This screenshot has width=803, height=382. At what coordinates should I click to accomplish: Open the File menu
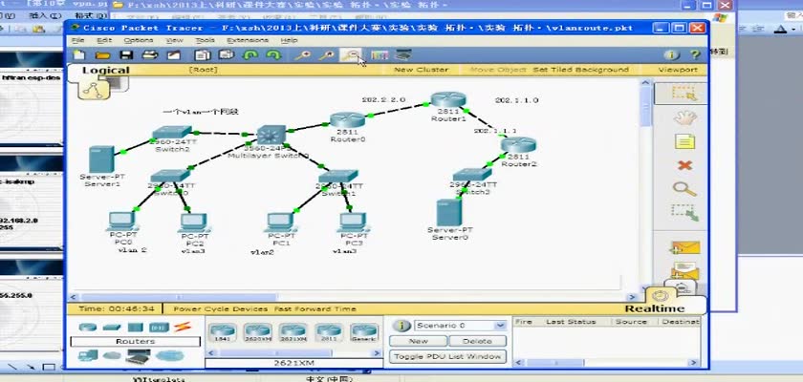[x=78, y=40]
